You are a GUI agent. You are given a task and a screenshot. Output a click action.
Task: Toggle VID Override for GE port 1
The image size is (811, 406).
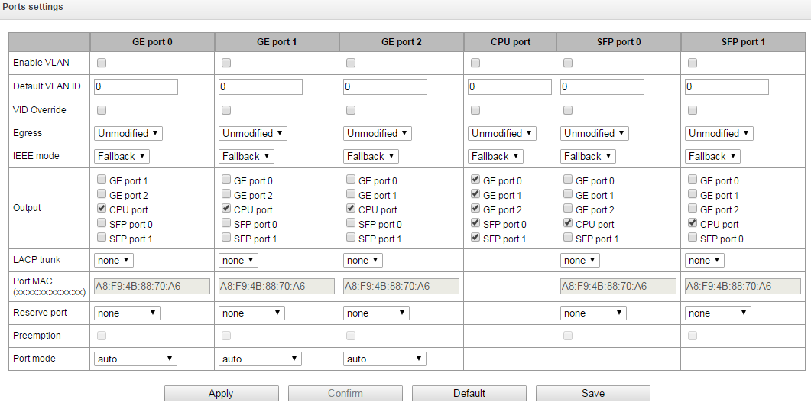[x=226, y=110]
